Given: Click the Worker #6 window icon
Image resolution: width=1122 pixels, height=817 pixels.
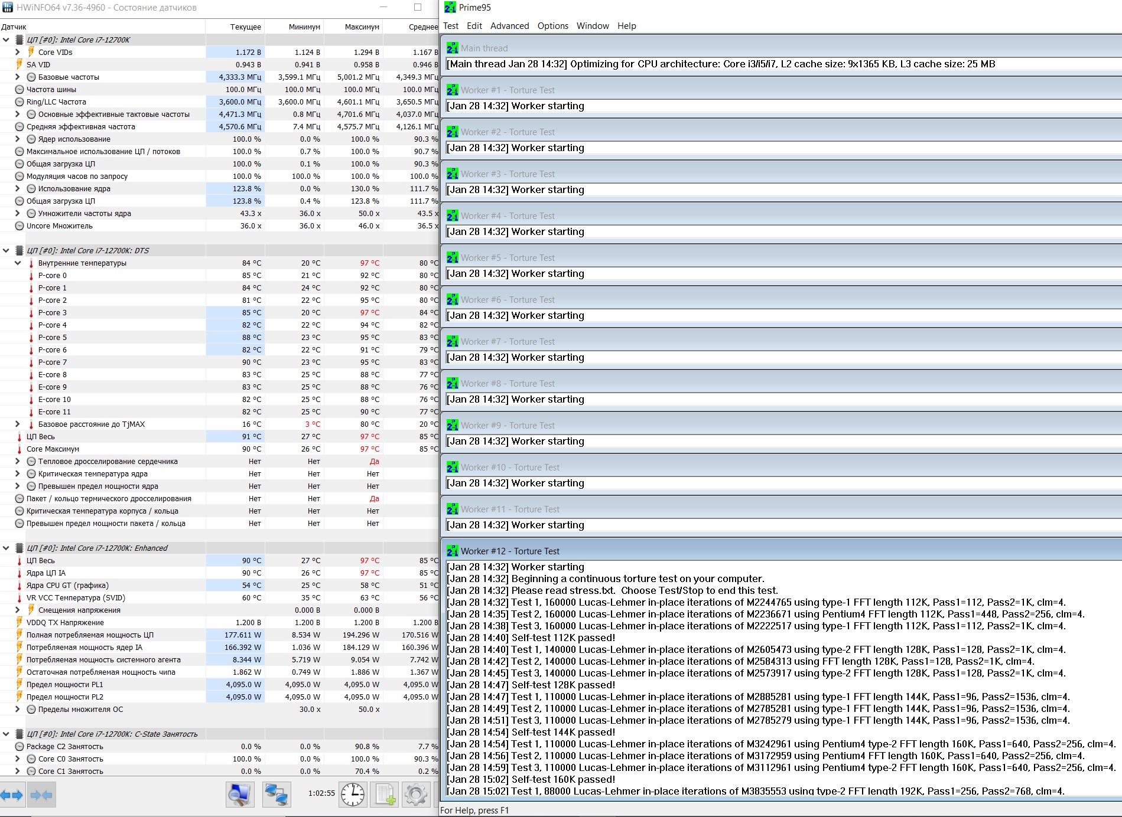Looking at the screenshot, I should tap(453, 300).
